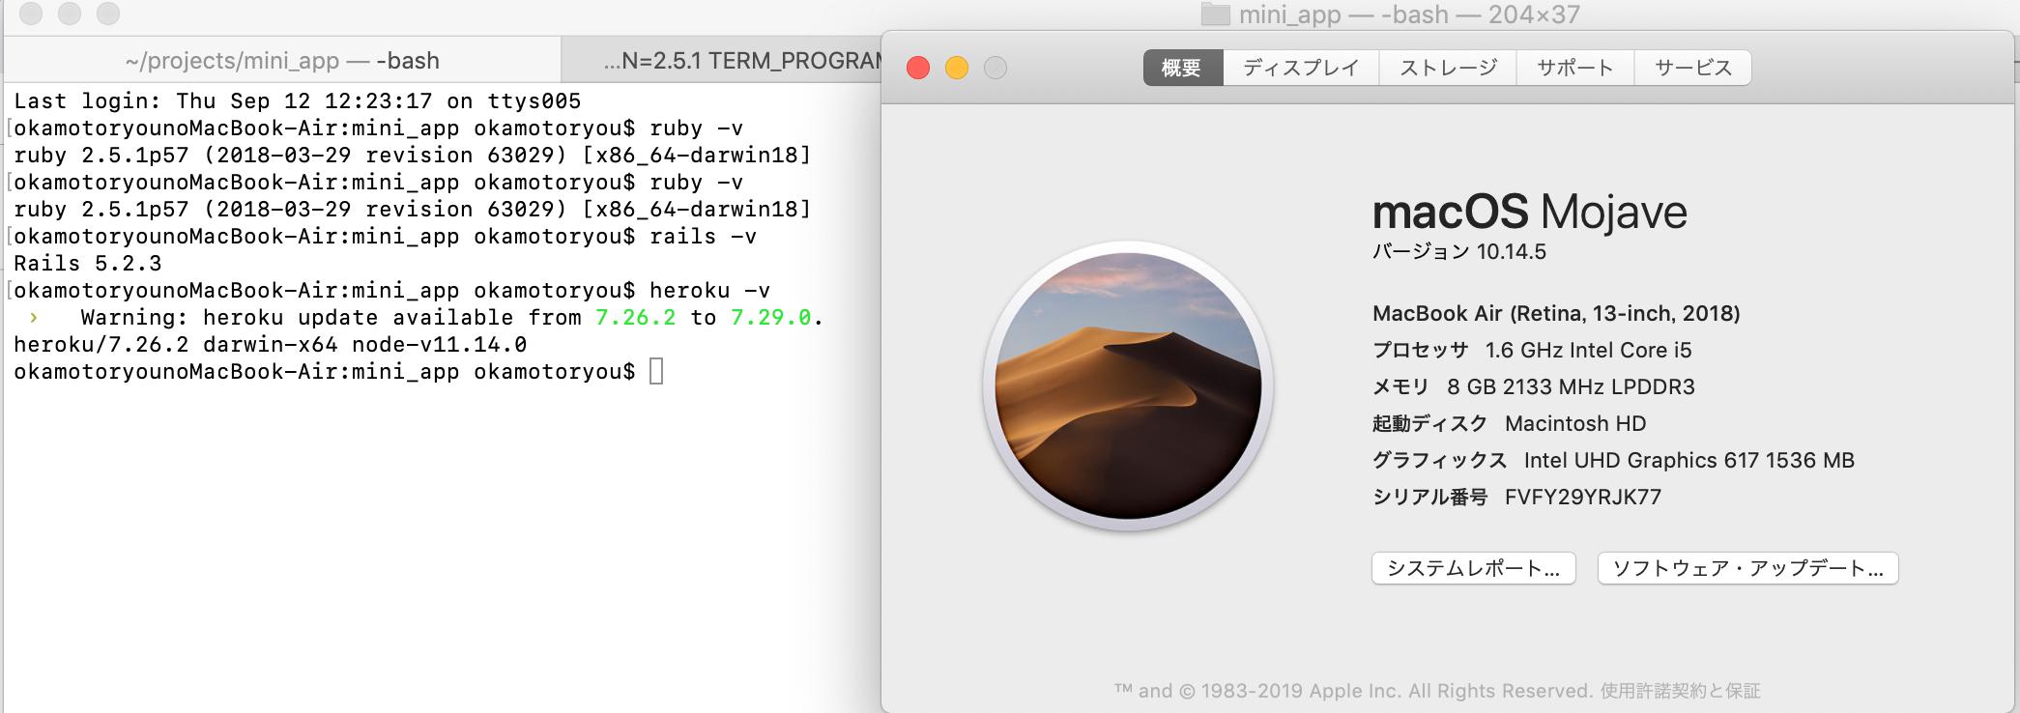Click the graphics value Intel UHD Graphics 617 1536 MB
This screenshot has width=2020, height=713.
(1689, 461)
